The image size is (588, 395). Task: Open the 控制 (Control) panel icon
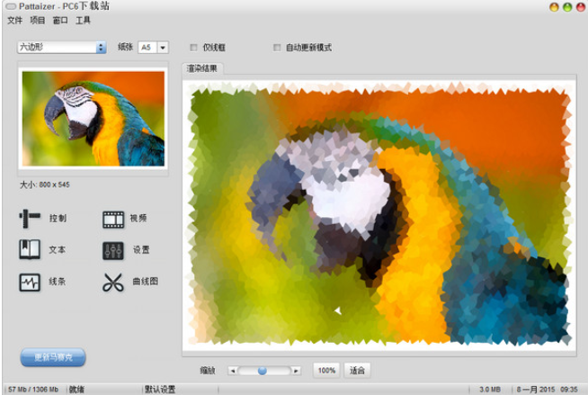point(31,218)
